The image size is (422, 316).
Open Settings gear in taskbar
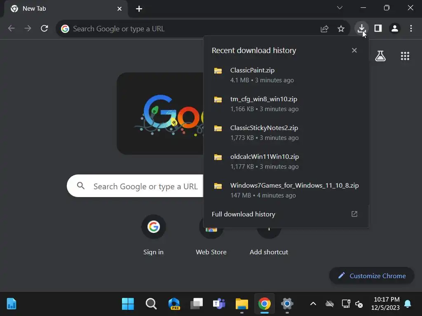[x=287, y=304]
